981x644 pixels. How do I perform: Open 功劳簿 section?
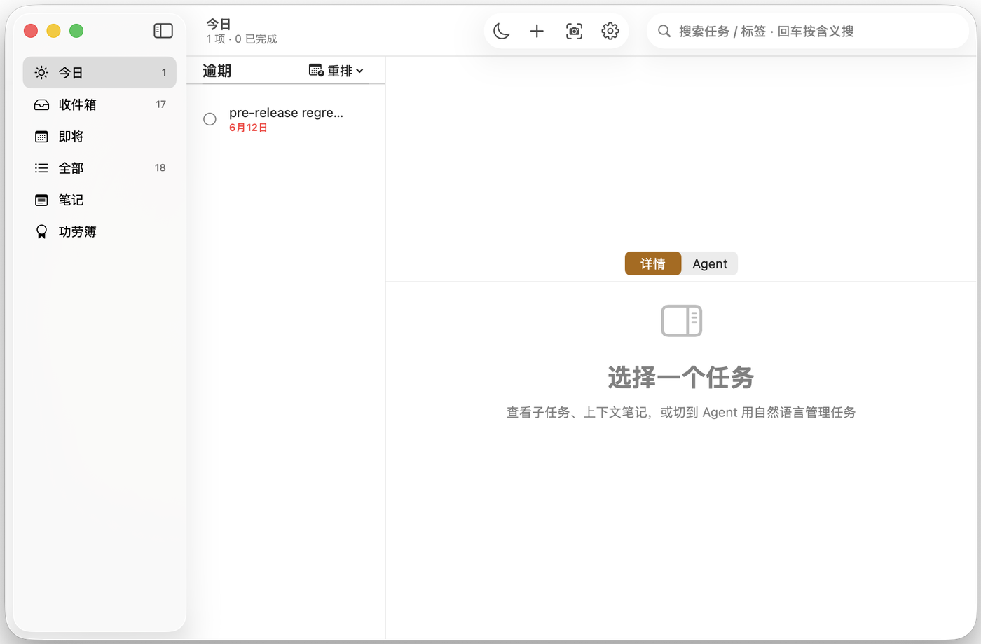[x=100, y=232]
